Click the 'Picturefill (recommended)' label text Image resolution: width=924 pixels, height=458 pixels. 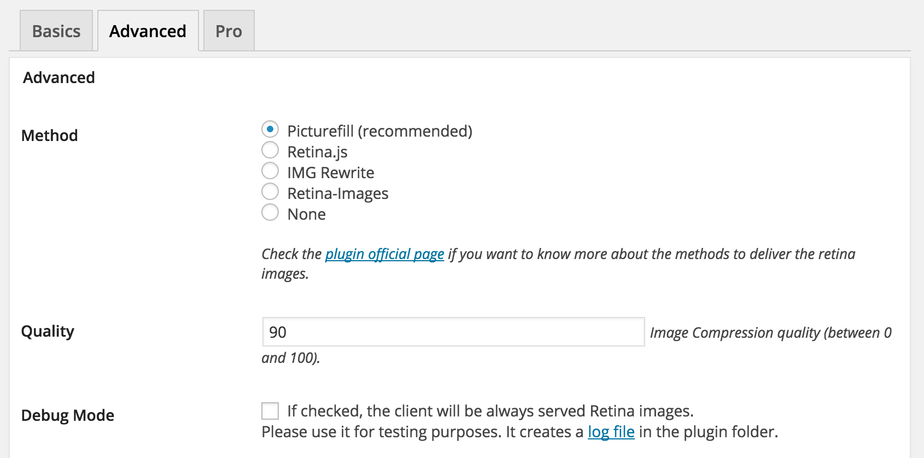379,131
